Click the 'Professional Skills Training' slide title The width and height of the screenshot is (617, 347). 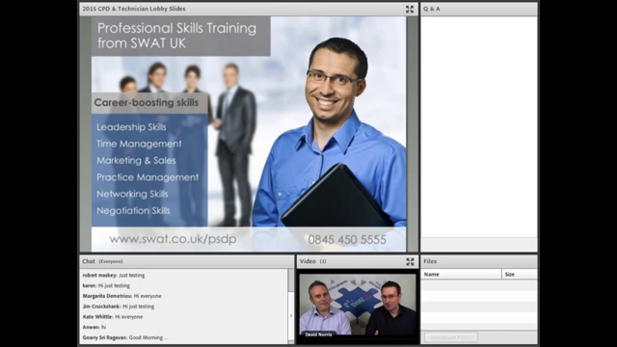(x=177, y=28)
